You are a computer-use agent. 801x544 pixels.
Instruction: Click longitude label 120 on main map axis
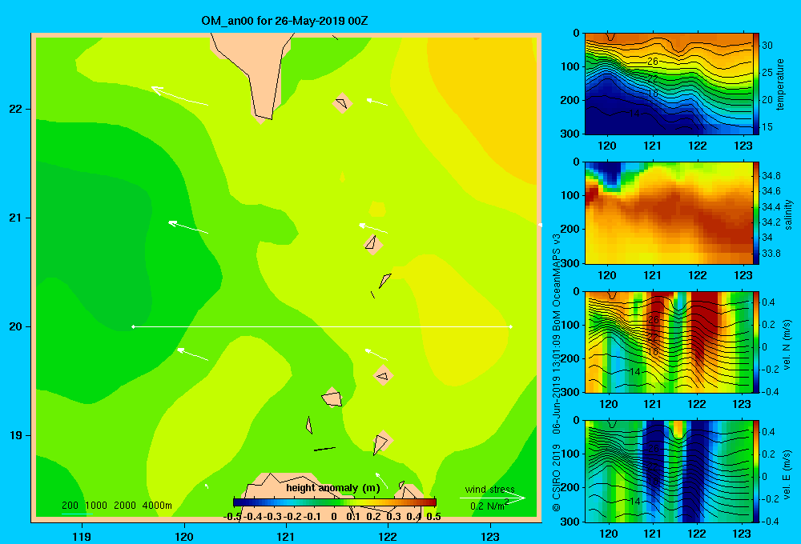click(184, 536)
